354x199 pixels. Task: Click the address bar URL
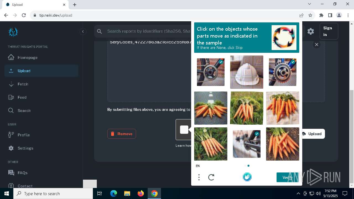click(x=56, y=15)
